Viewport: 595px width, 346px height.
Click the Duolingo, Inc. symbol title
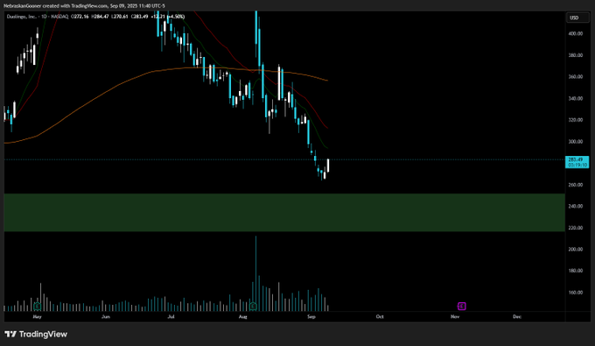click(x=21, y=17)
